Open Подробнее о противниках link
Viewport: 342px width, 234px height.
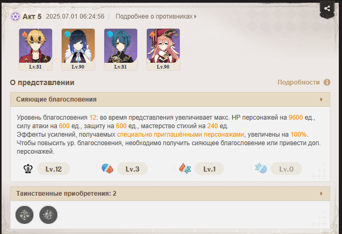[x=156, y=16]
